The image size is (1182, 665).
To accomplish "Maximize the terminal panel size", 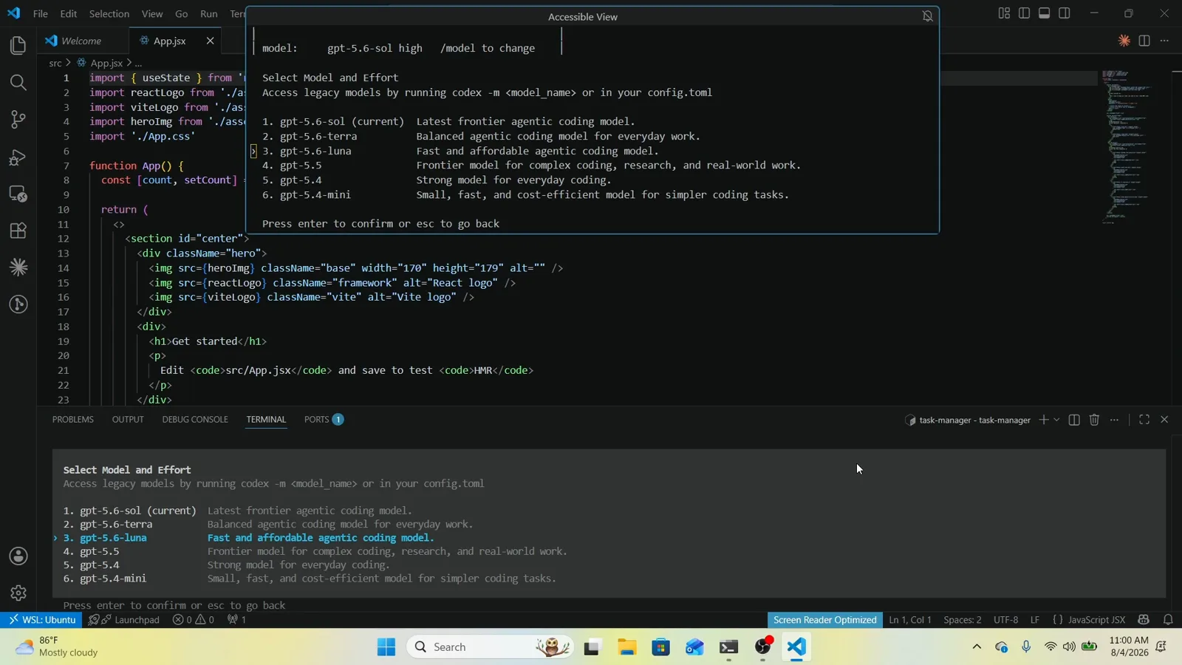I will pyautogui.click(x=1144, y=420).
